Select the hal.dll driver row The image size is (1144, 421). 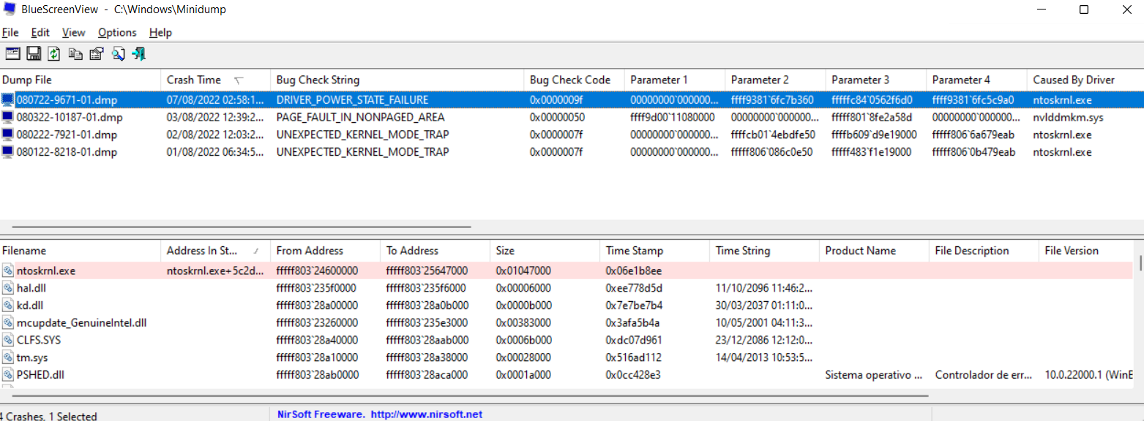click(31, 288)
